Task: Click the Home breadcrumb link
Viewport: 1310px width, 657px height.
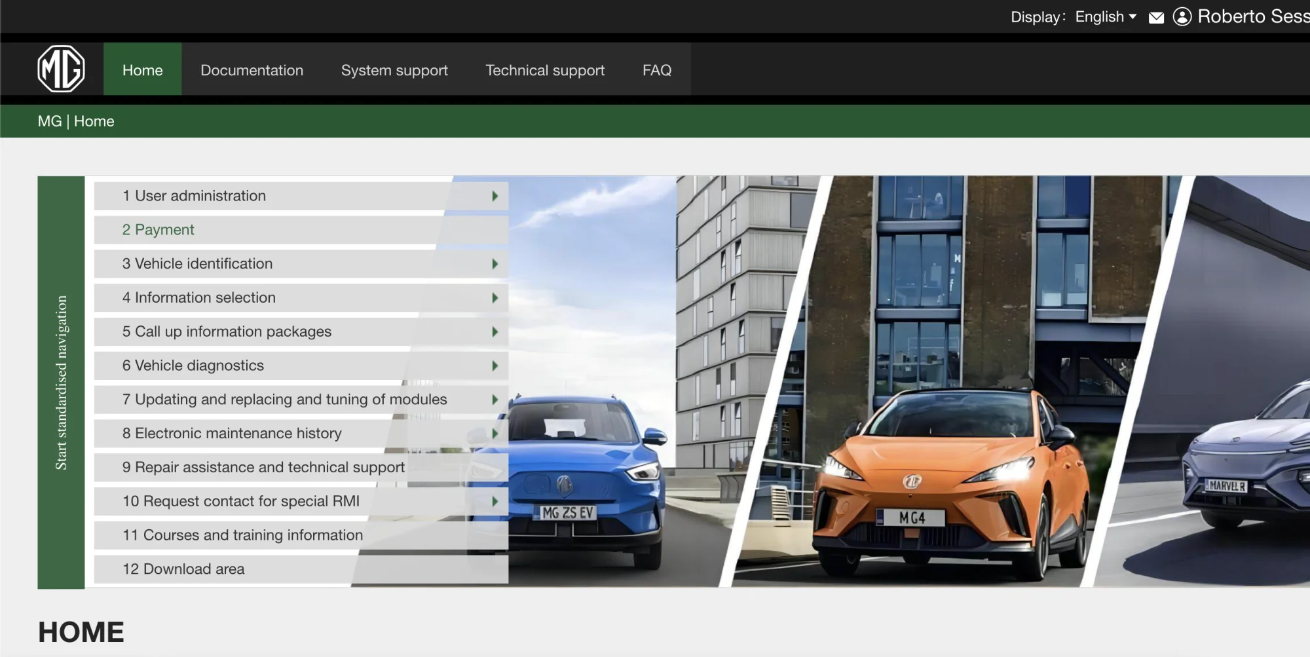Action: [94, 121]
